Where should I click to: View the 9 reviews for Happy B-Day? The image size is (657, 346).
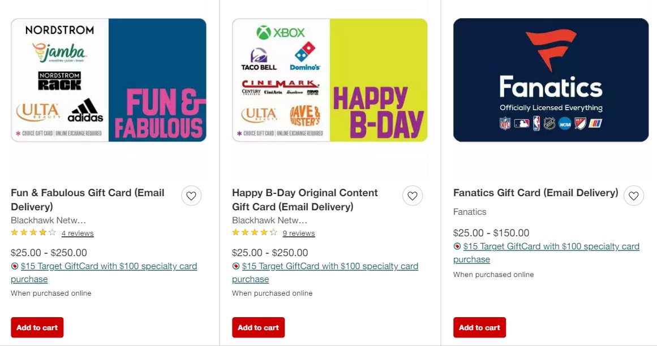point(299,233)
